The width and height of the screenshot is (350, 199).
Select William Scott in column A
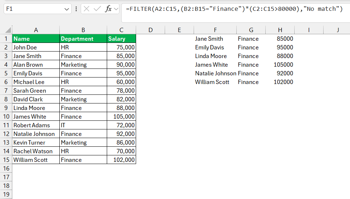(36, 160)
